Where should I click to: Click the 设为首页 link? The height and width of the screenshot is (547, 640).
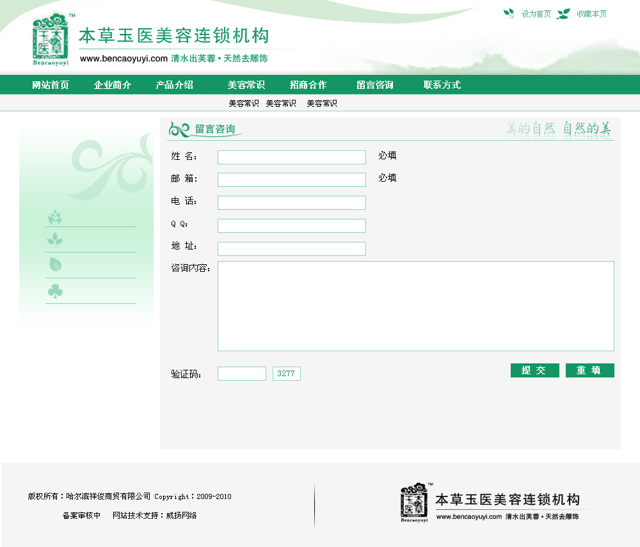[536, 14]
